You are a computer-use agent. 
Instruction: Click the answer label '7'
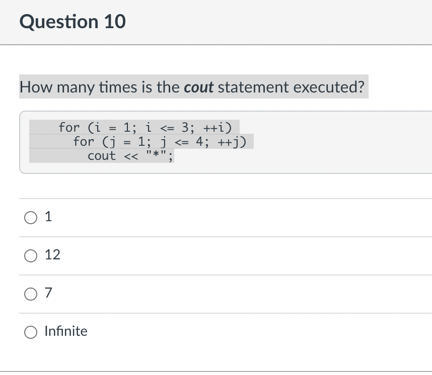[48, 293]
